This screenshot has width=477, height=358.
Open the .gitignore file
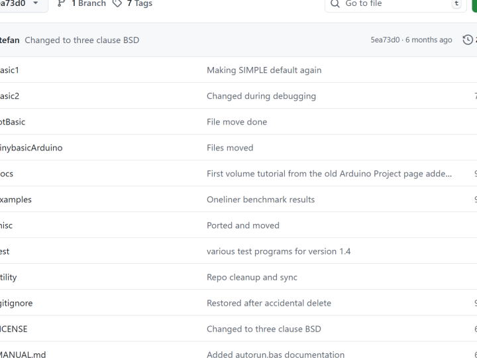[17, 303]
